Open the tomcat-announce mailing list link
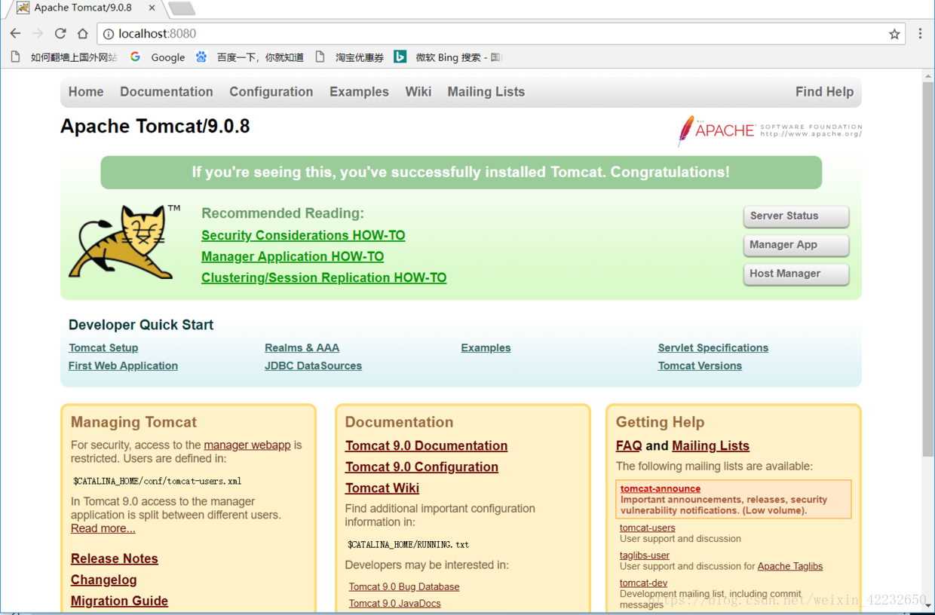Image resolution: width=935 pixels, height=615 pixels. [x=661, y=488]
